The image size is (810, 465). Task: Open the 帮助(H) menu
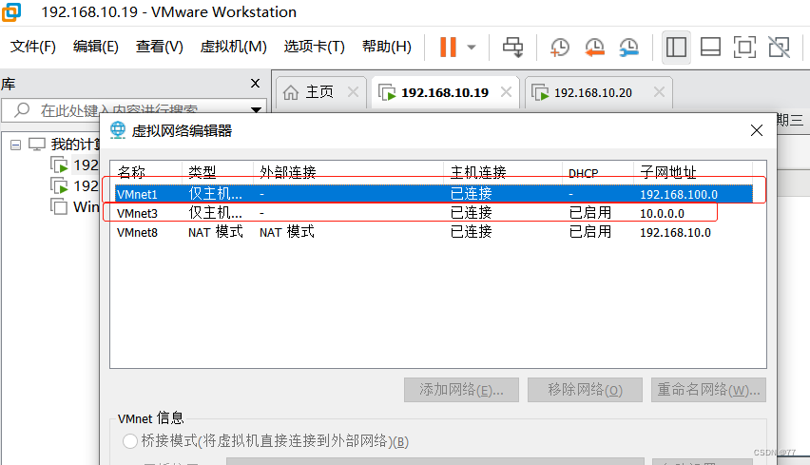[386, 47]
